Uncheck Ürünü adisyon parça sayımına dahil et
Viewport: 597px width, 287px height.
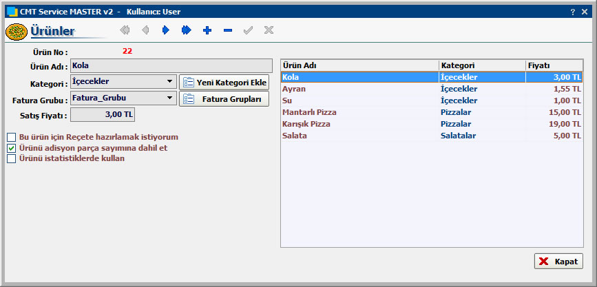click(12, 148)
